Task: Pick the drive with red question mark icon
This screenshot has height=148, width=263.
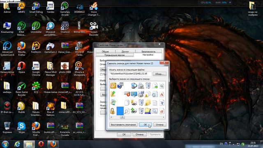Action: [x=127, y=94]
